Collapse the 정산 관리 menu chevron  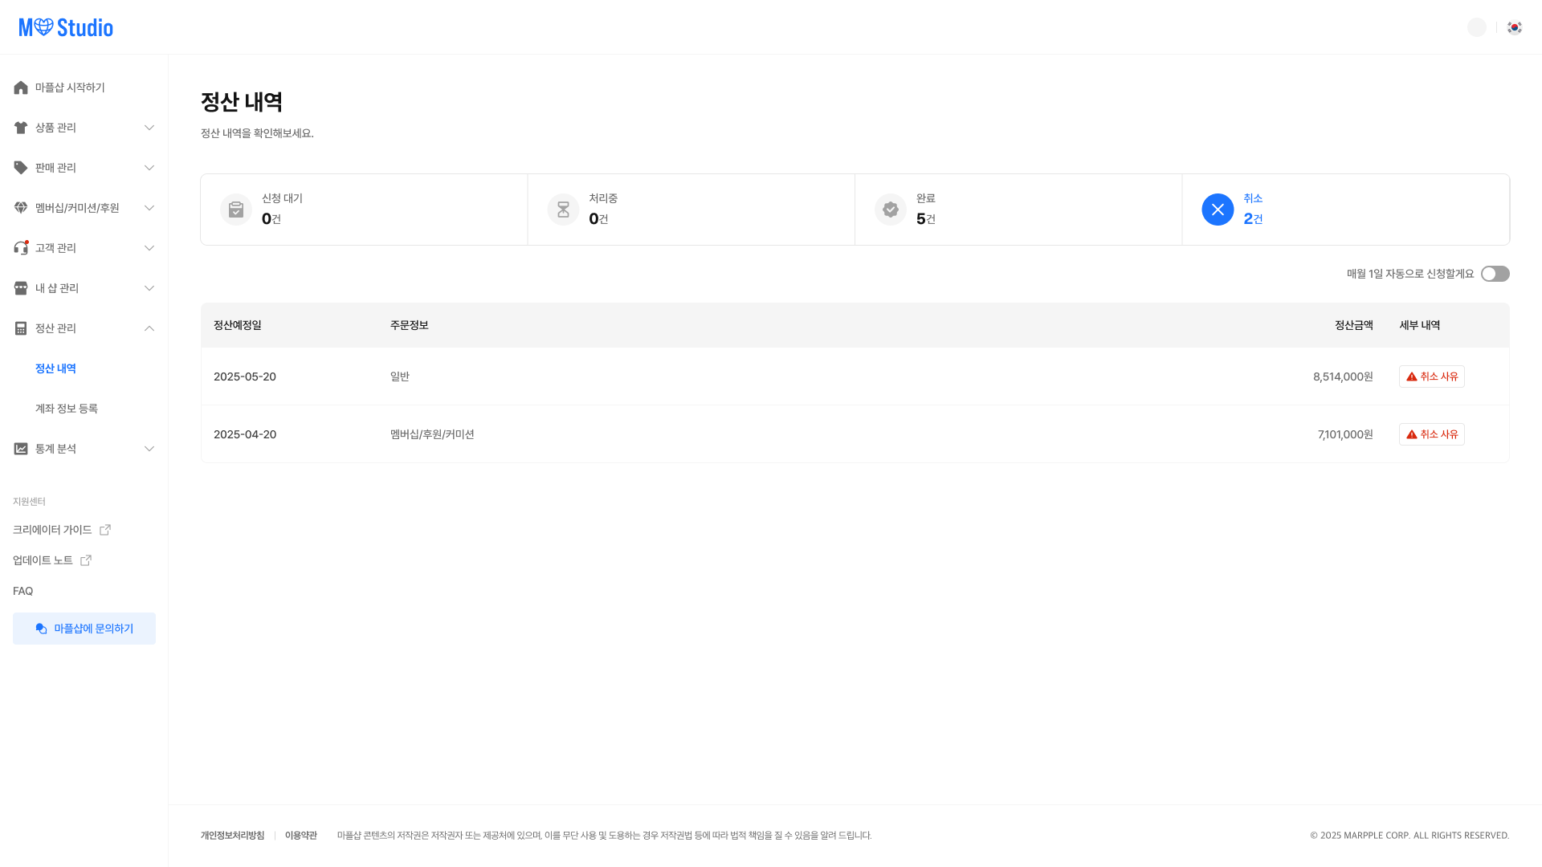(149, 328)
